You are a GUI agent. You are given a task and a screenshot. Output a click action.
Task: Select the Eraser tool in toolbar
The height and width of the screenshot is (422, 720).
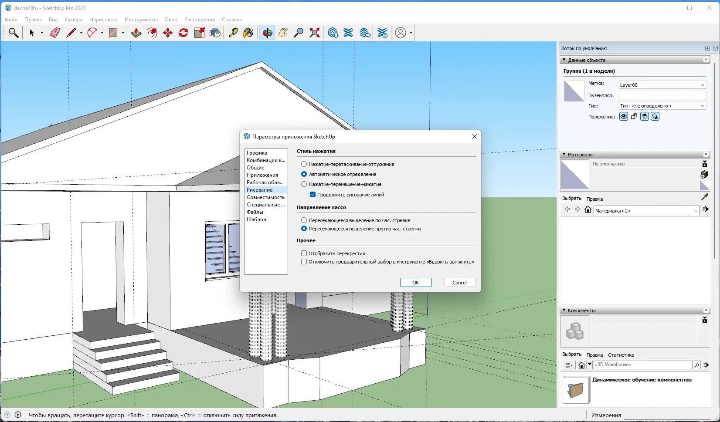[55, 33]
